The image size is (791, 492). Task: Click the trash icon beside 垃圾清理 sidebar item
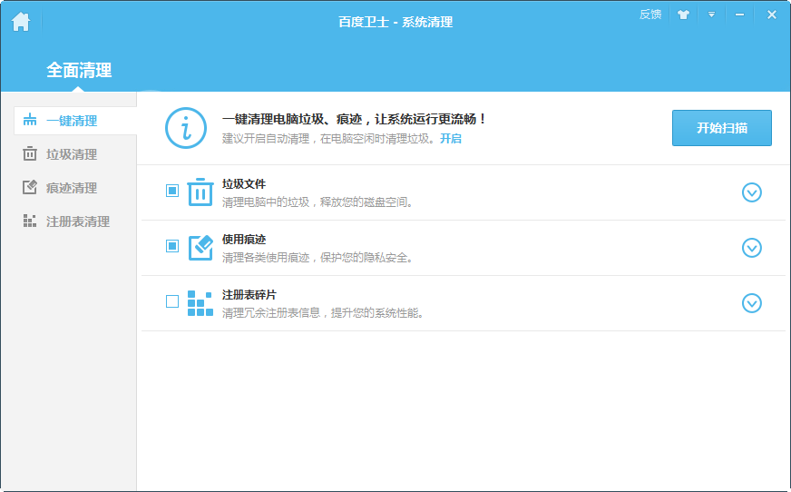(x=30, y=153)
